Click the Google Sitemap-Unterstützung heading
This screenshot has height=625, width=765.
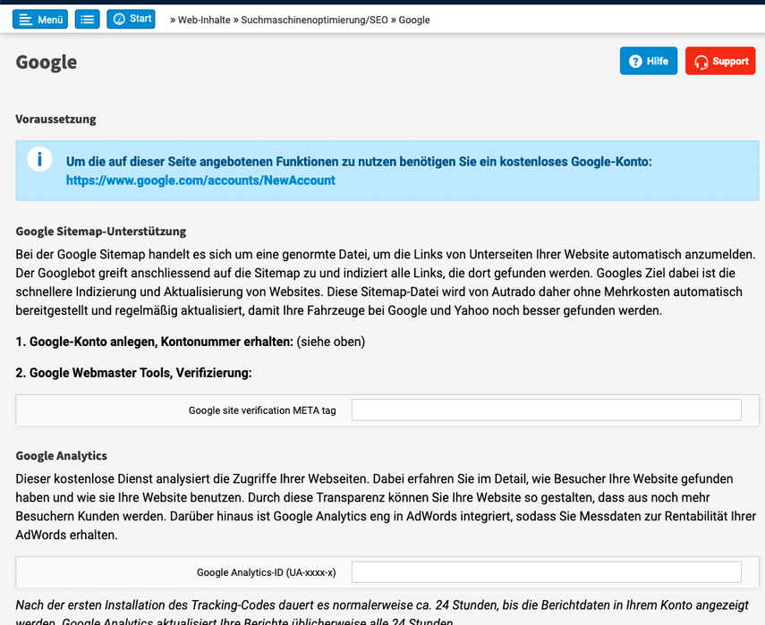pos(101,231)
